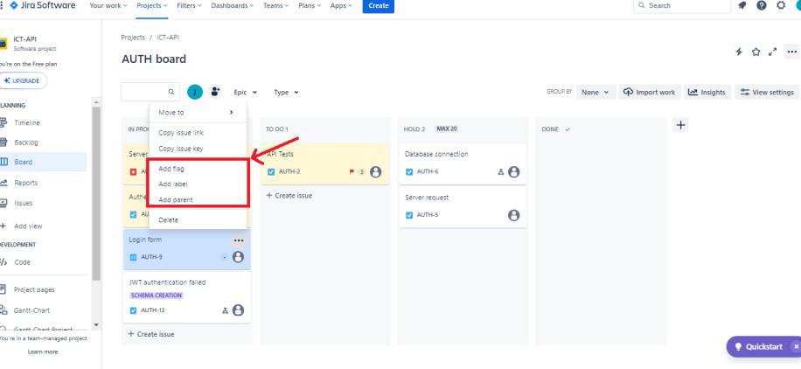This screenshot has height=369, width=801.
Task: Click the search magnifier in board filter
Action: tap(171, 92)
